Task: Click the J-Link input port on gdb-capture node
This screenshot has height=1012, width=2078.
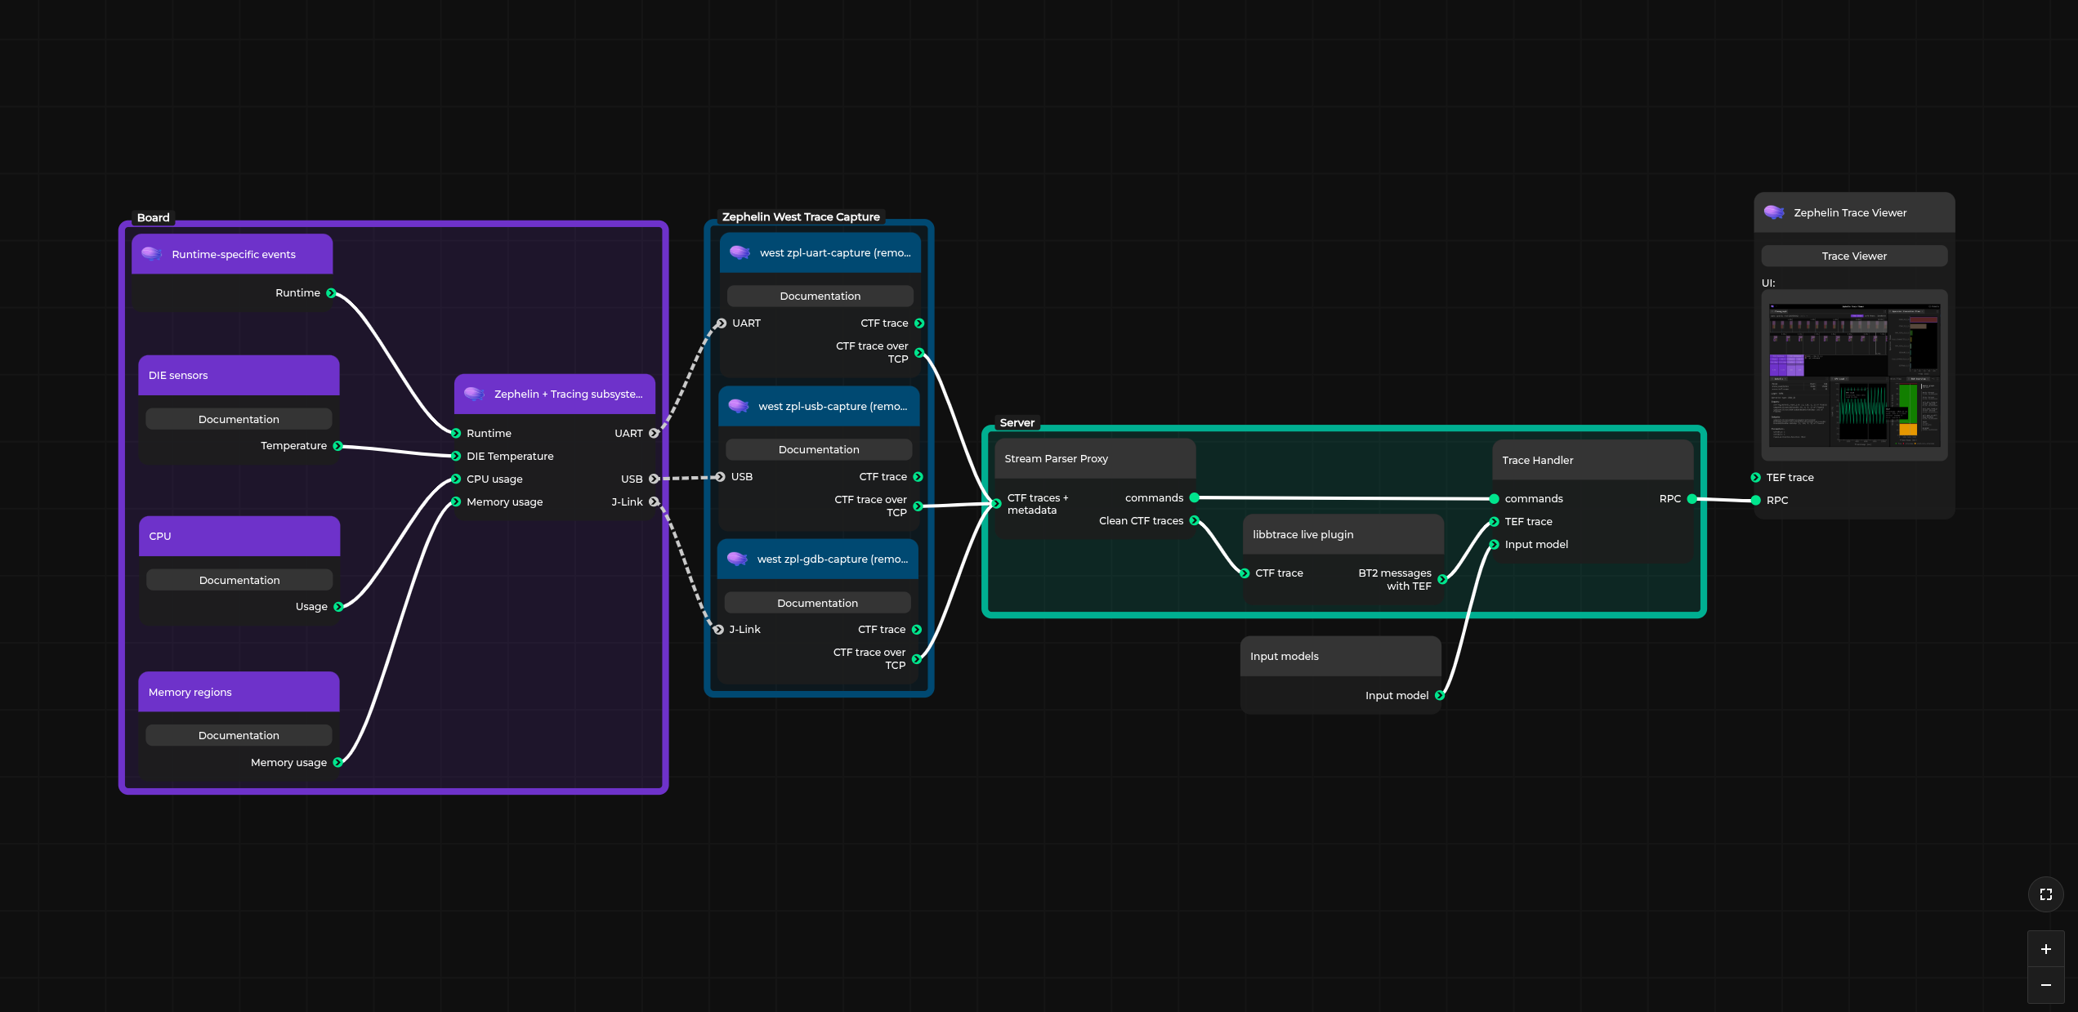Action: [718, 630]
